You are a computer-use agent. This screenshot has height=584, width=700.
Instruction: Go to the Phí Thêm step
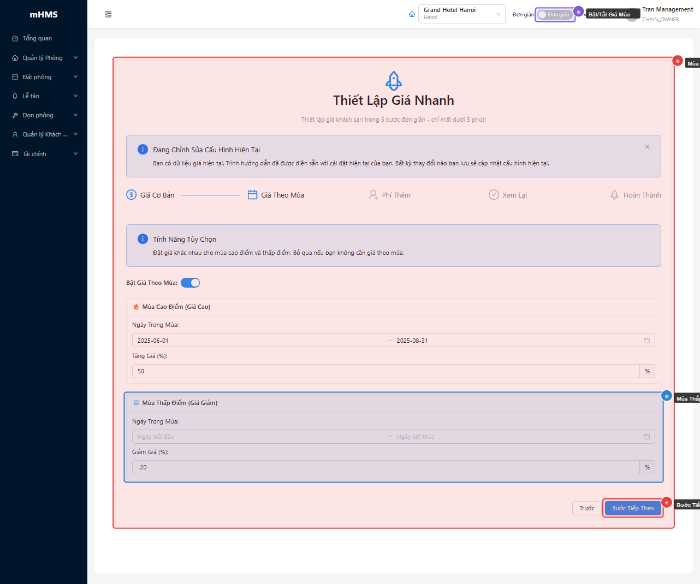pos(390,195)
